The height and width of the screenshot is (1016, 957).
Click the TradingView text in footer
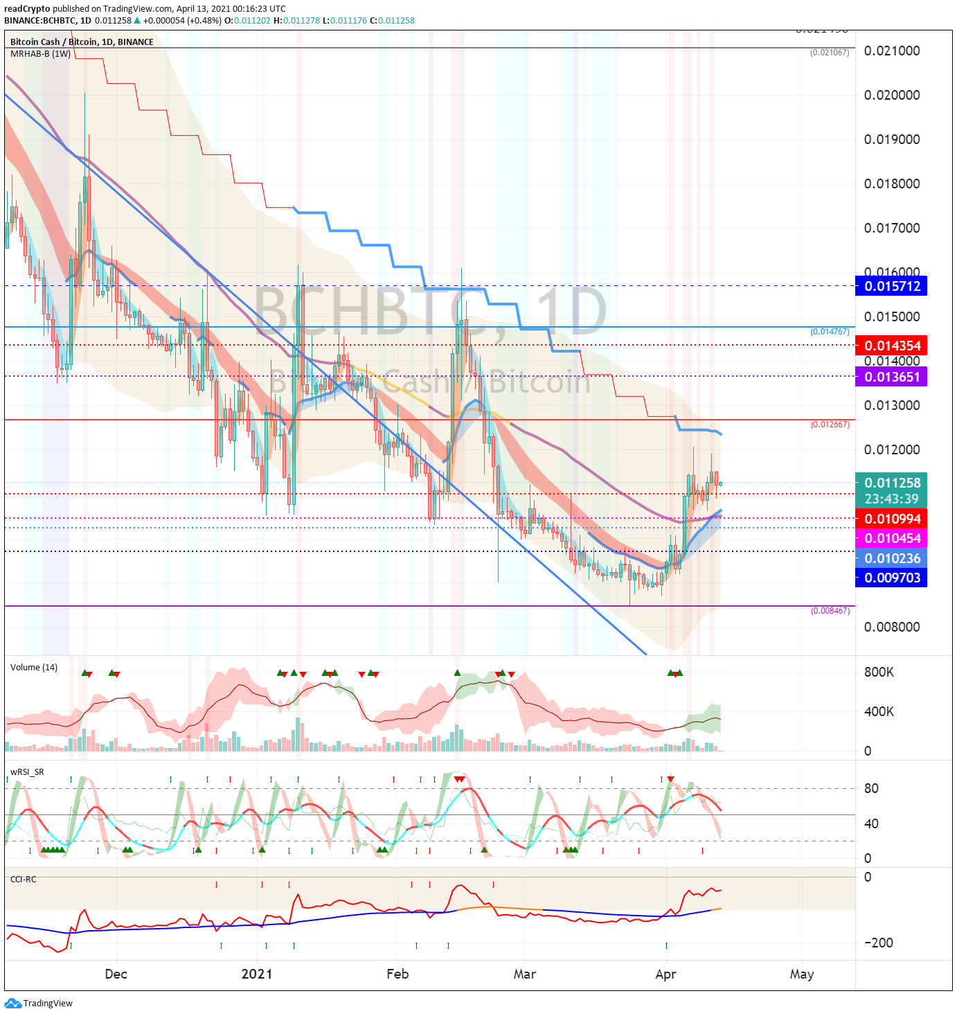48,1004
